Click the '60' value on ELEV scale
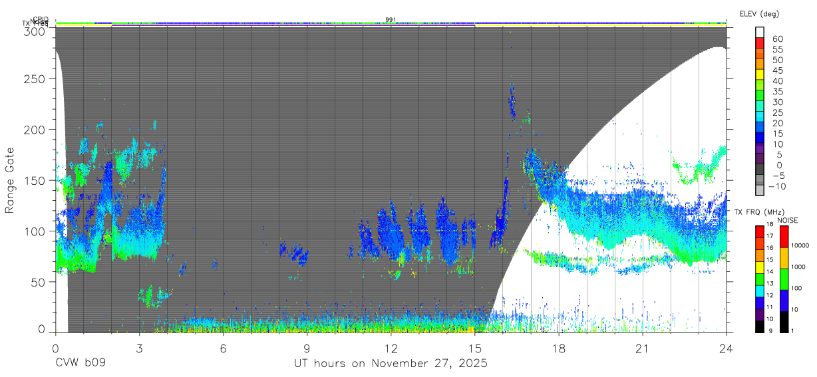The image size is (817, 377). point(777,39)
